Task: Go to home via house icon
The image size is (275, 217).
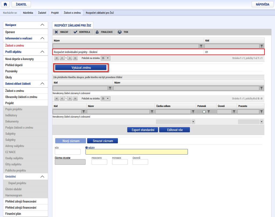Action: pos(5,4)
